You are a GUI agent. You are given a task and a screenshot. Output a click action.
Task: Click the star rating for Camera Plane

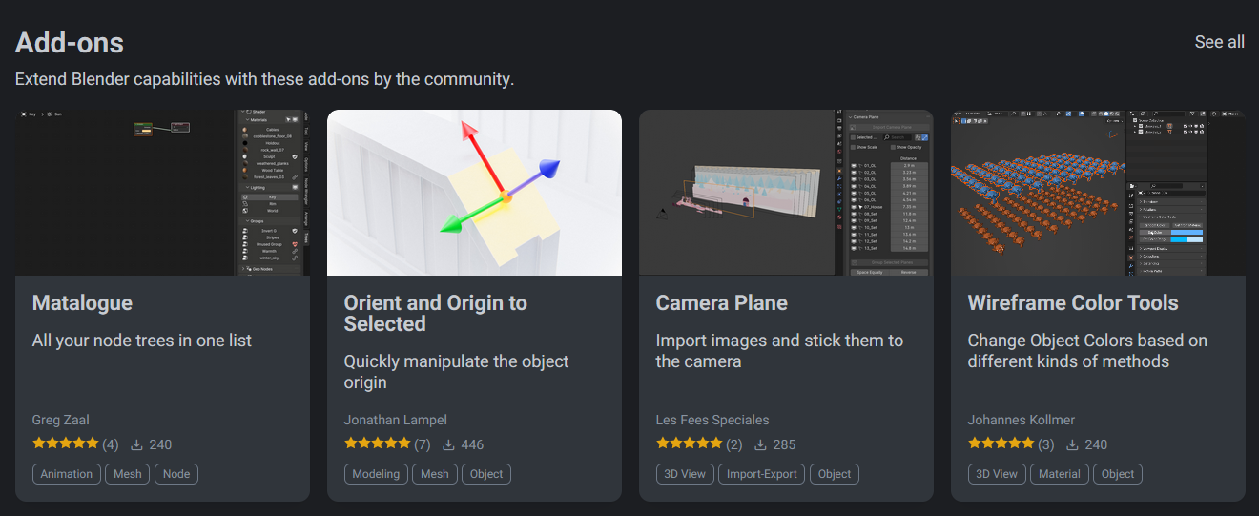point(690,444)
